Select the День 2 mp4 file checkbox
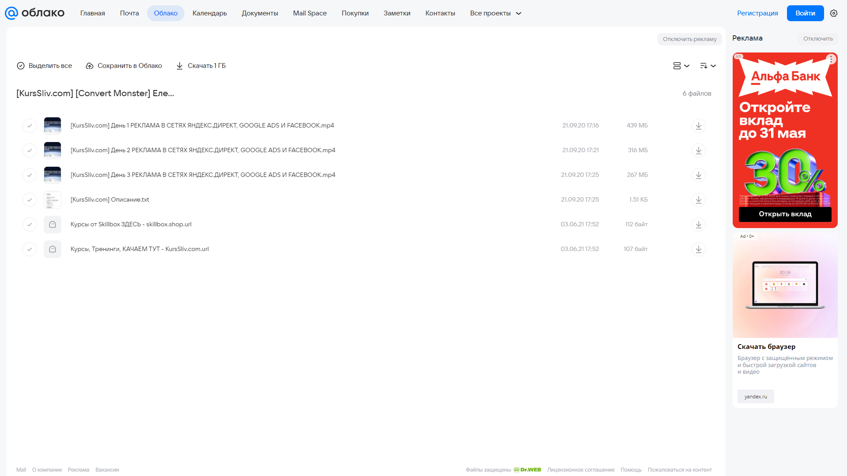Screen dimensions: 847x476 [30, 150]
